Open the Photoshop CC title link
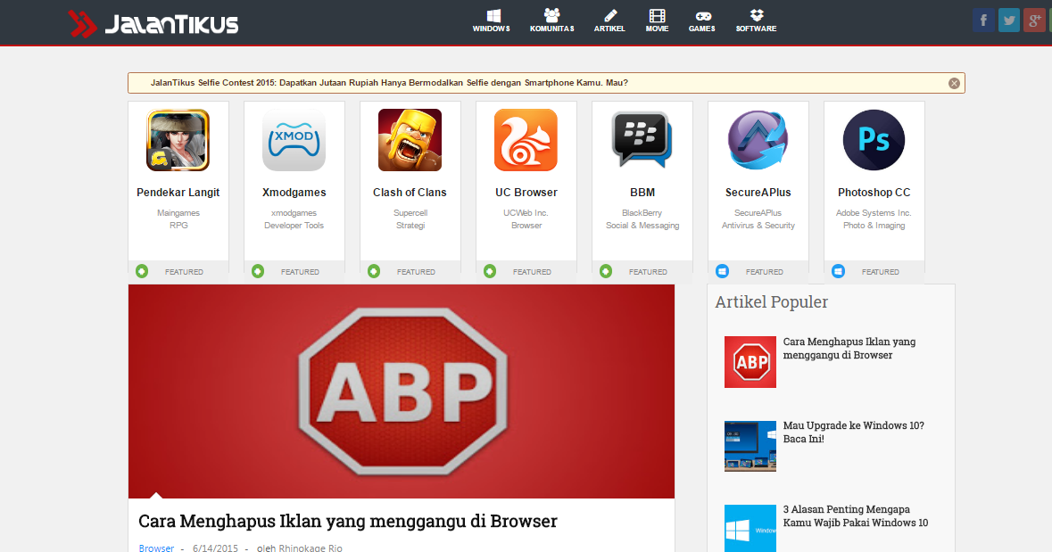Viewport: 1052px width, 552px height. [874, 193]
